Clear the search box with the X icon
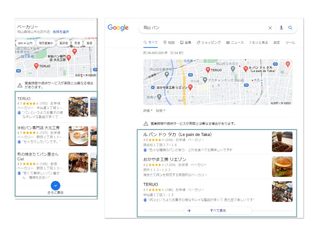Screen dimensions: 317x229 pos(270,28)
